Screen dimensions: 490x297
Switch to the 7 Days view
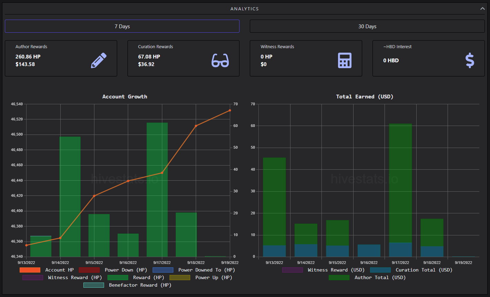click(x=122, y=26)
